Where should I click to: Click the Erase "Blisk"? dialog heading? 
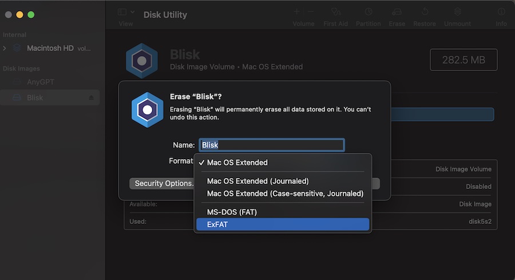196,97
